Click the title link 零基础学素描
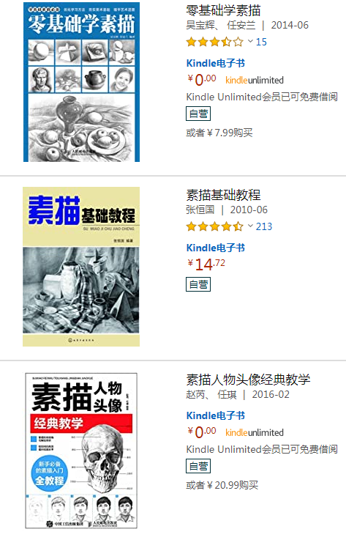 [223, 11]
